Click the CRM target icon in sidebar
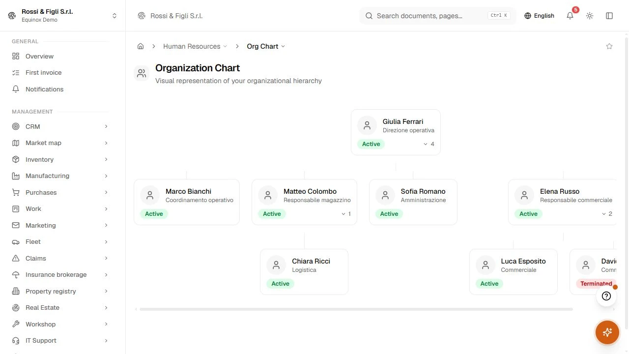Screen dimensions: 629x354 [16, 126]
